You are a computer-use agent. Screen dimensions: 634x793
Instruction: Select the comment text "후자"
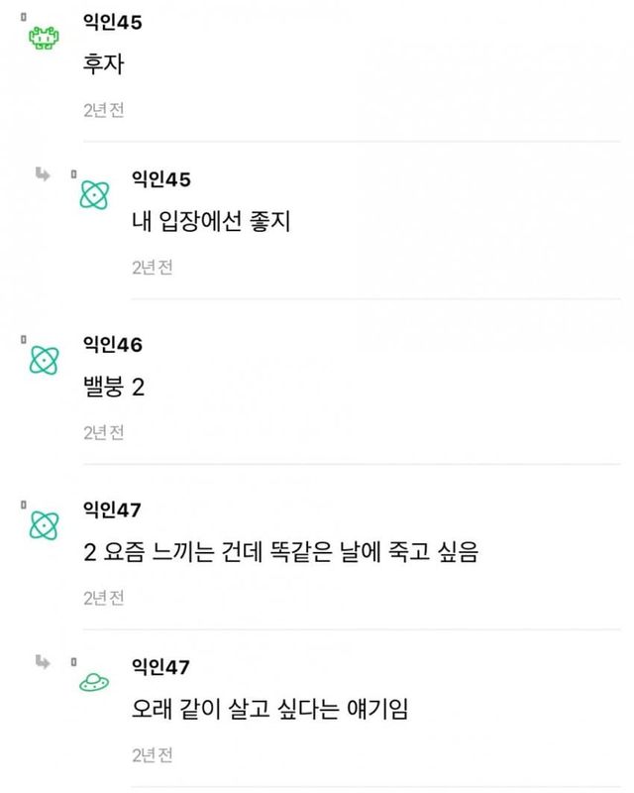click(103, 64)
